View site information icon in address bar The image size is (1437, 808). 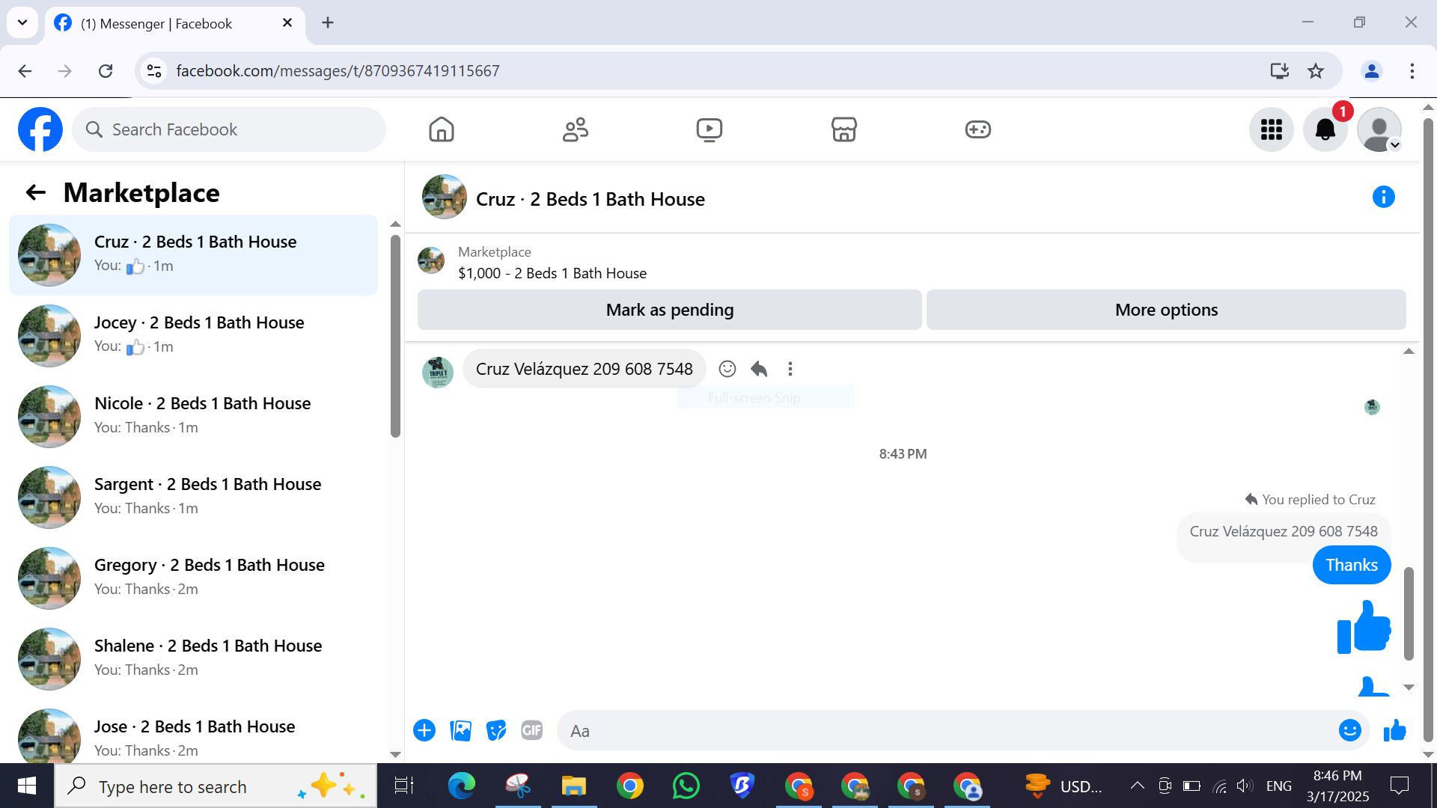click(x=154, y=71)
